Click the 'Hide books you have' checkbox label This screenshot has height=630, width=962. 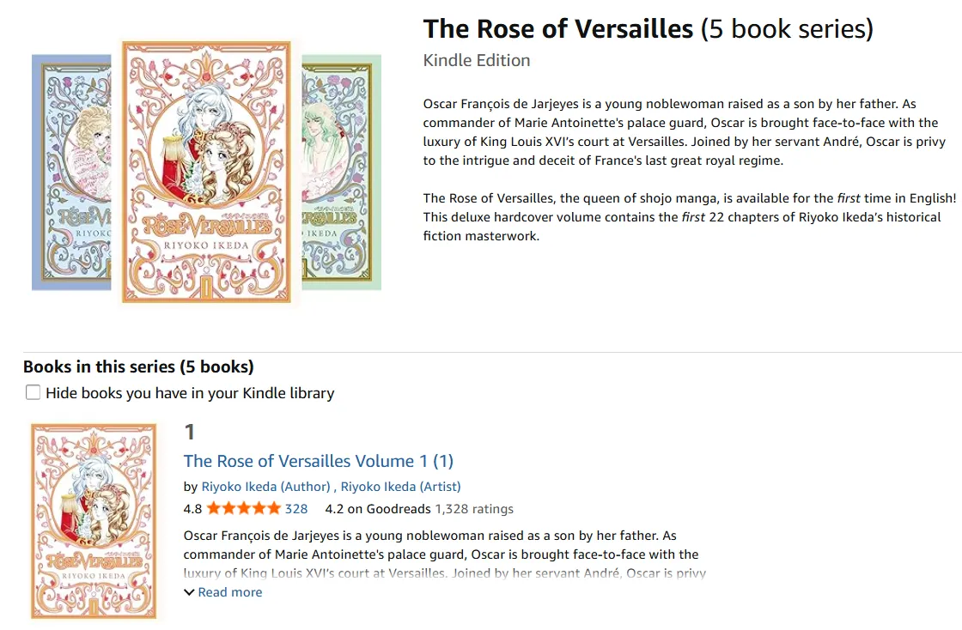(x=190, y=393)
